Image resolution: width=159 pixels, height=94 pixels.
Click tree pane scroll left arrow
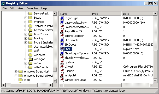point(3,85)
